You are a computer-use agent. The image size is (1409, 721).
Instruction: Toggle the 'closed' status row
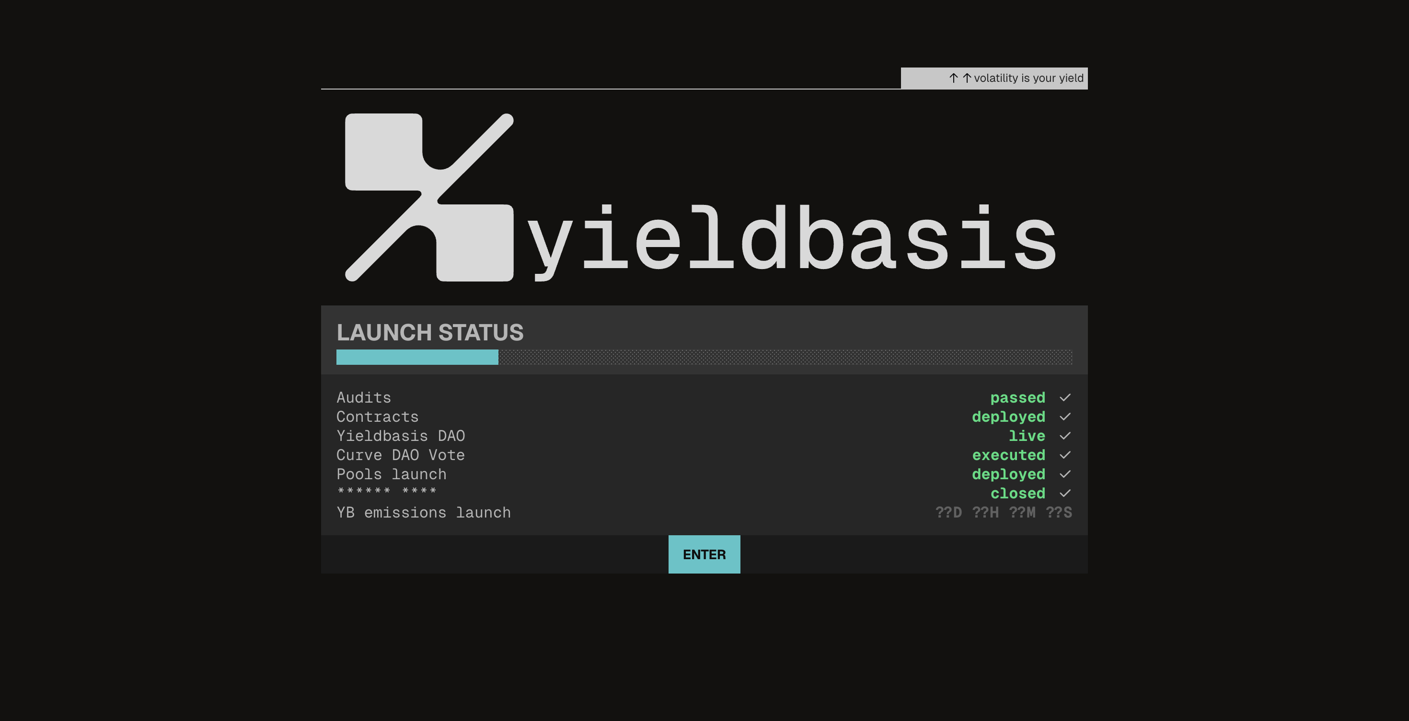point(1017,493)
